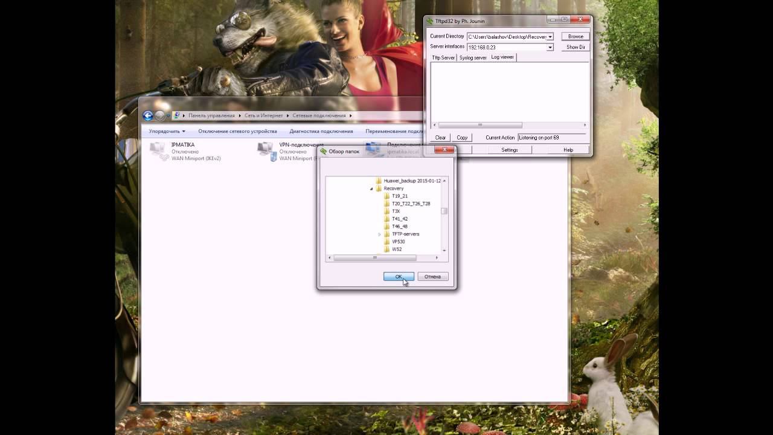Select the W52 folder name
Viewport: 773px width, 435px height.
(x=397, y=249)
